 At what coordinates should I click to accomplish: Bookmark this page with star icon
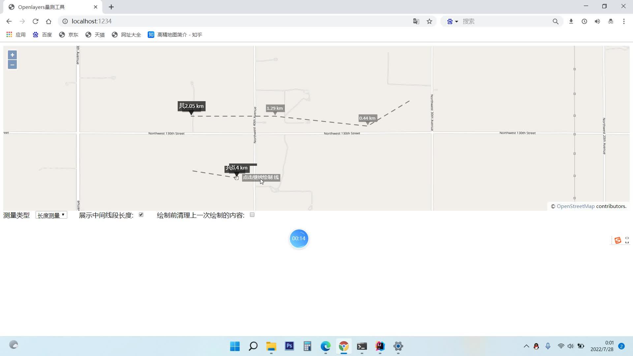(x=429, y=21)
